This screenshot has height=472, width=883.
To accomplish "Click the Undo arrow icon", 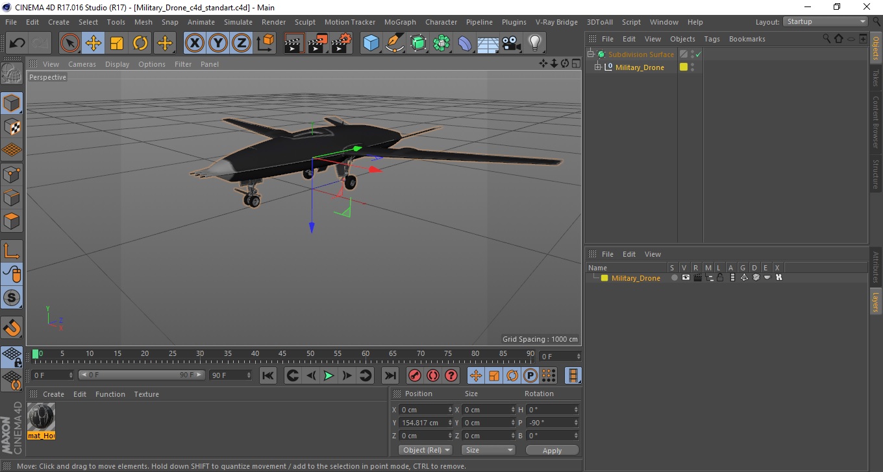I will (x=17, y=43).
